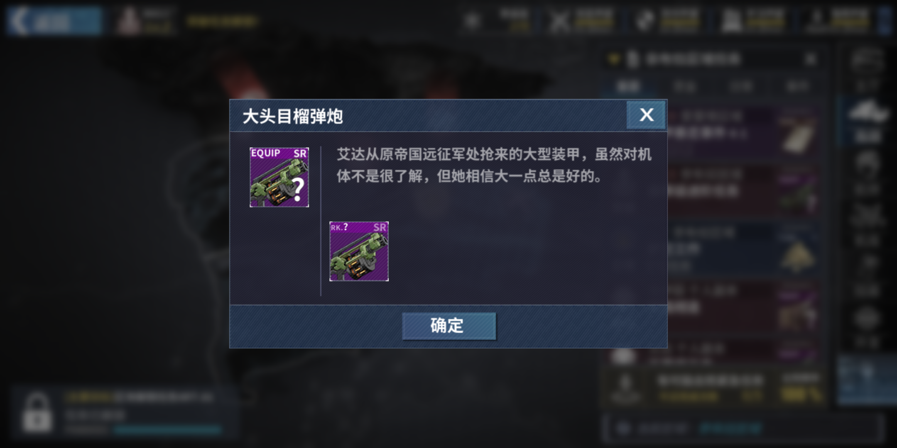The image size is (897, 448).
Task: Click the cloud-shaped icon in right sidebar
Action: 868,112
